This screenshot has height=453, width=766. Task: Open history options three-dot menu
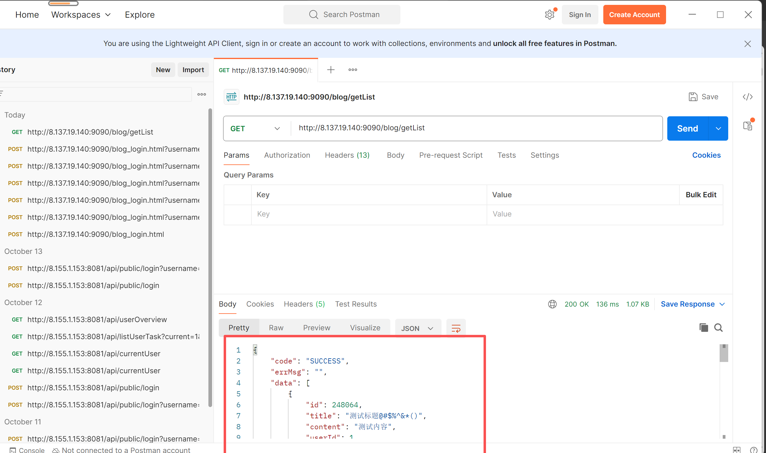coord(202,94)
